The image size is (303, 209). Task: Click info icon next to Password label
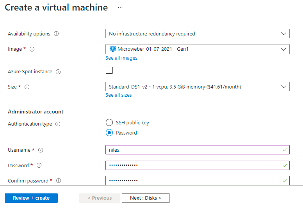point(39,165)
